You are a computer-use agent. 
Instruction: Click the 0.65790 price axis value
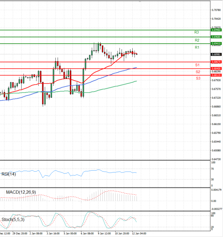(x=216, y=133)
